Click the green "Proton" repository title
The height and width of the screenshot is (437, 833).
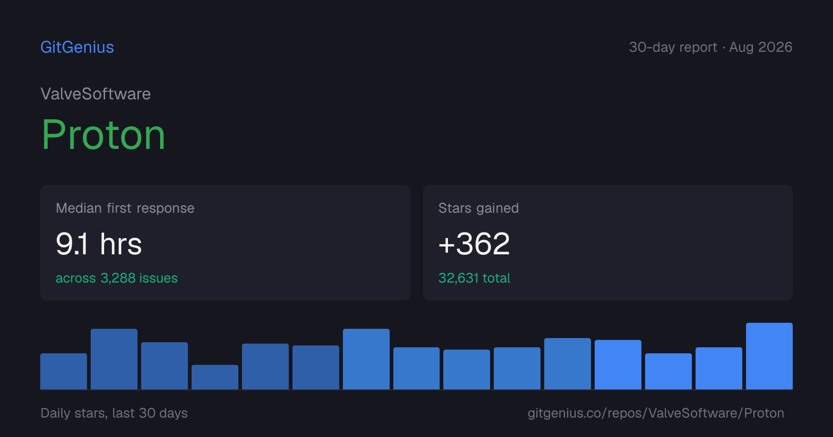click(x=103, y=135)
